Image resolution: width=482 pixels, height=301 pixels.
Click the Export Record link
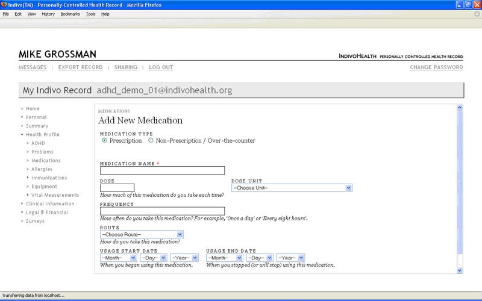pyautogui.click(x=80, y=67)
